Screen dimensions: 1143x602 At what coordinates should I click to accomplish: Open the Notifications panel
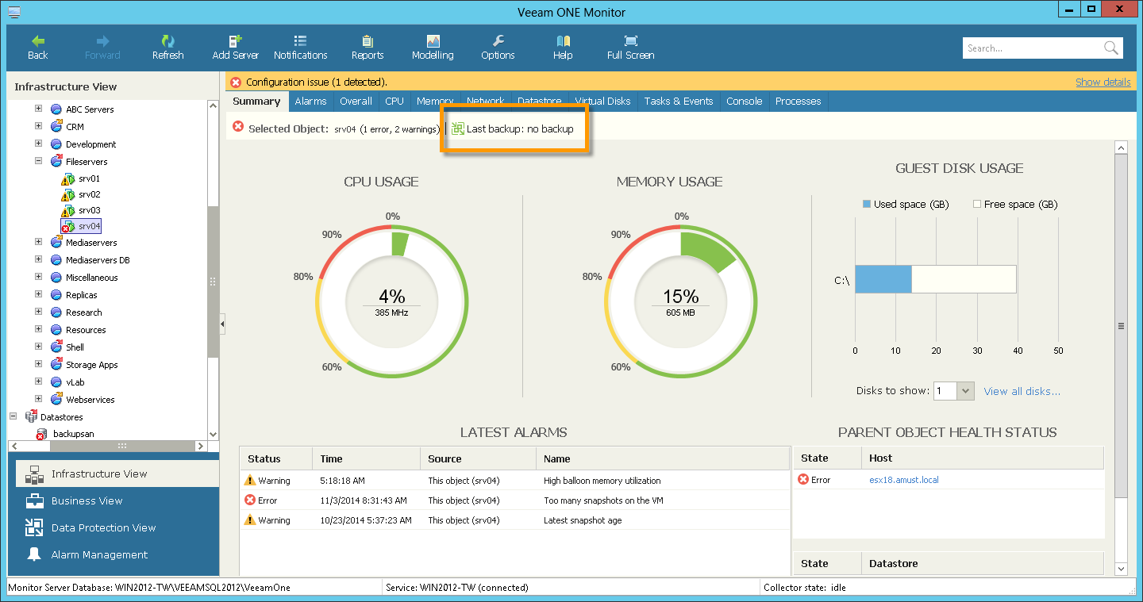(x=300, y=46)
